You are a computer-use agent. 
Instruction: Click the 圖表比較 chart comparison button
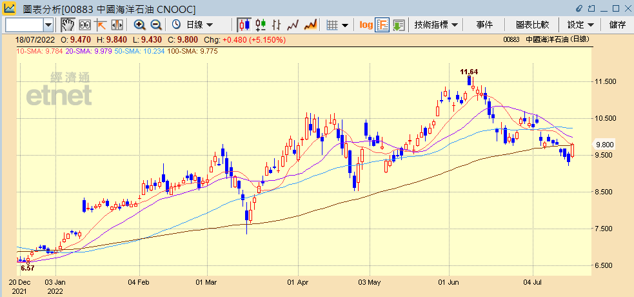pos(532,25)
